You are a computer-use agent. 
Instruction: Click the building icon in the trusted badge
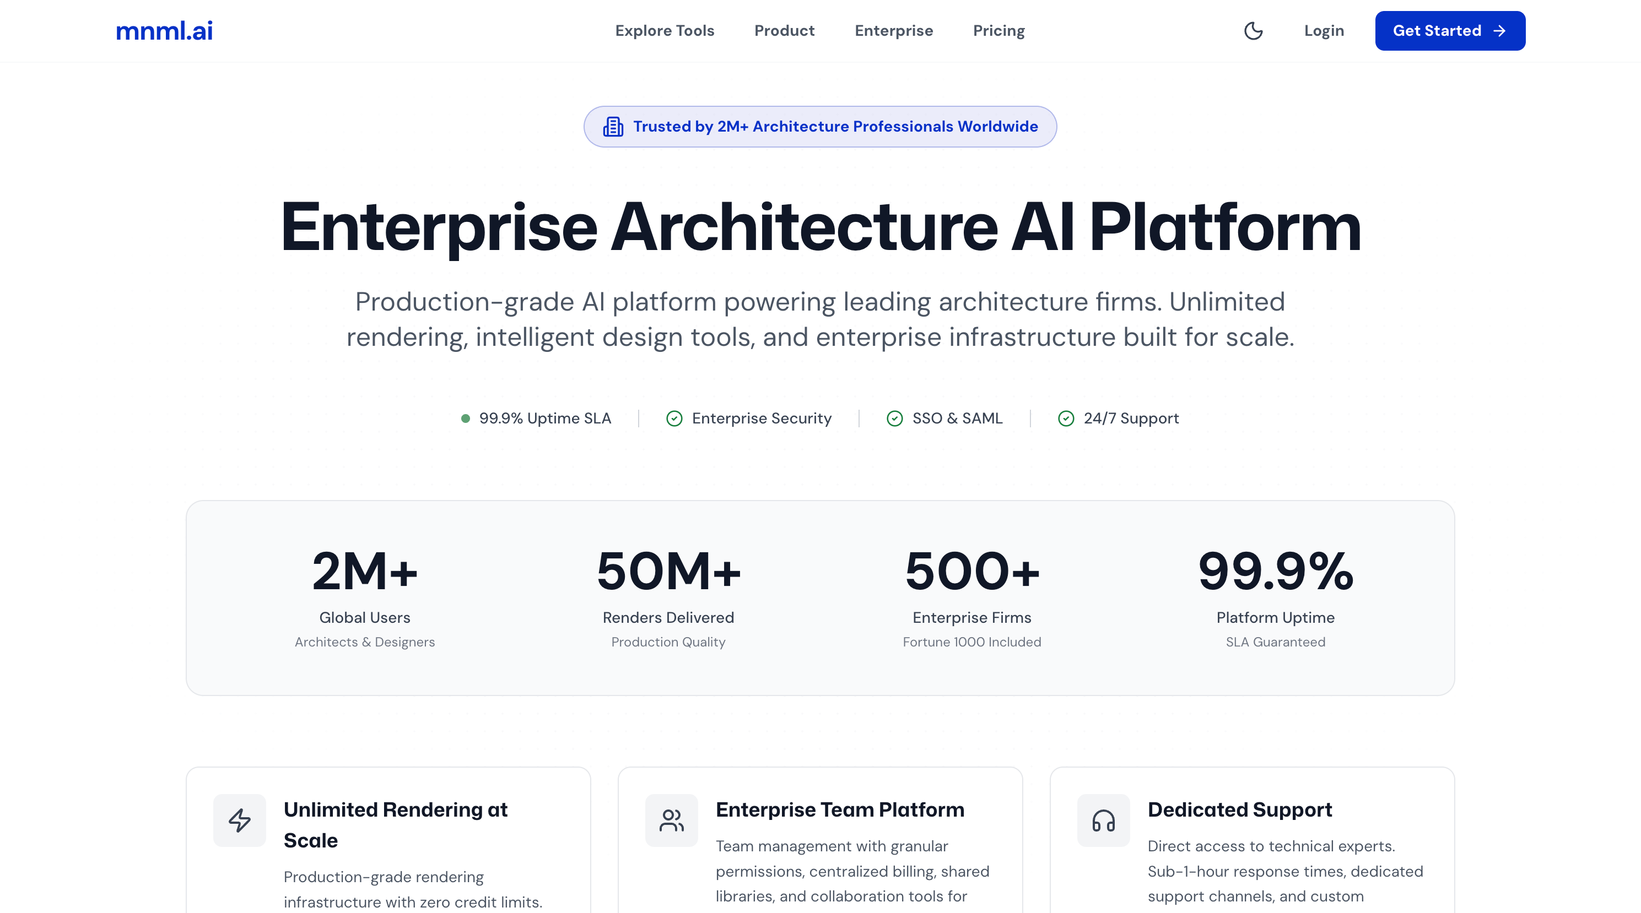613,127
